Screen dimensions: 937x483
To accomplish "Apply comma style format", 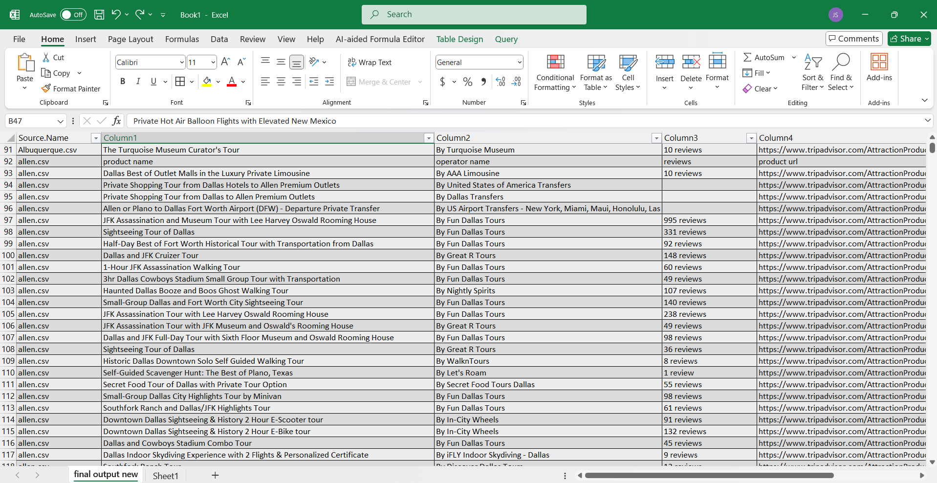I will point(483,82).
